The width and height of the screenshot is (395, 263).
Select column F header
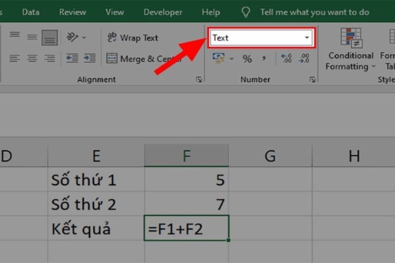(x=186, y=155)
